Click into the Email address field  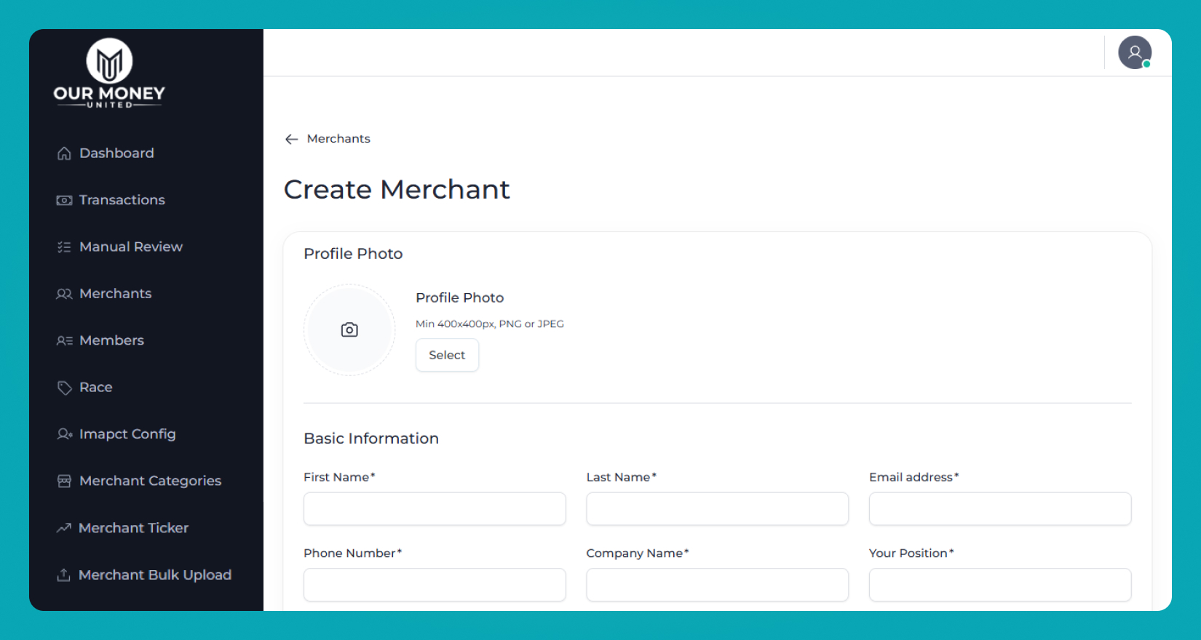tap(999, 509)
